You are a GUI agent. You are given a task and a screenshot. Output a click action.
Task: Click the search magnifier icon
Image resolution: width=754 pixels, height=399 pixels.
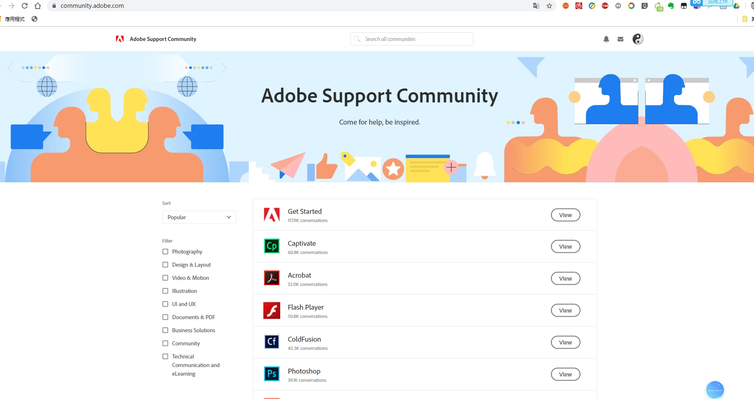(357, 39)
